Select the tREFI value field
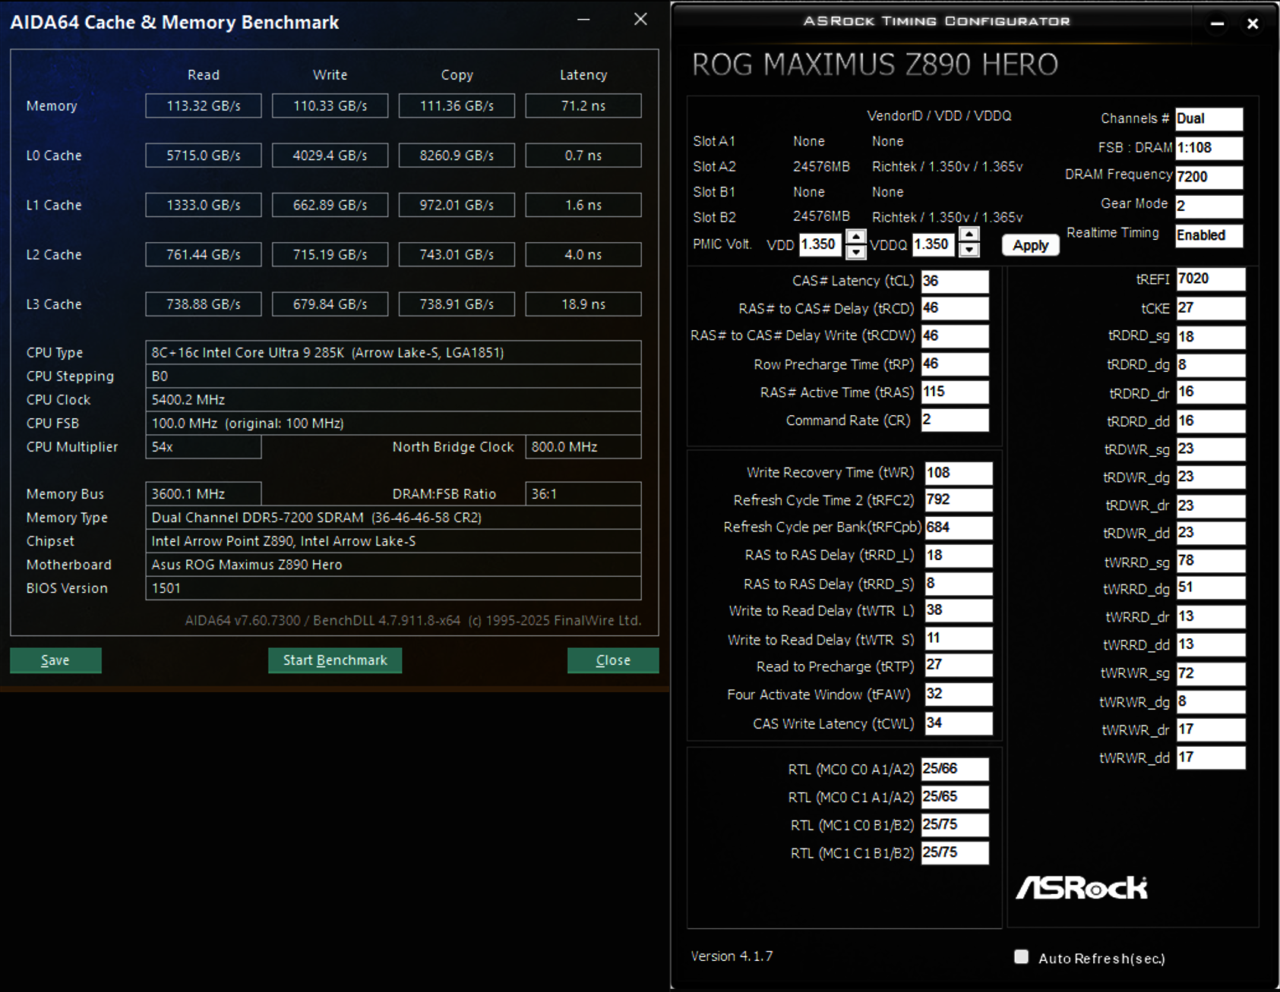The width and height of the screenshot is (1280, 992). tap(1211, 279)
